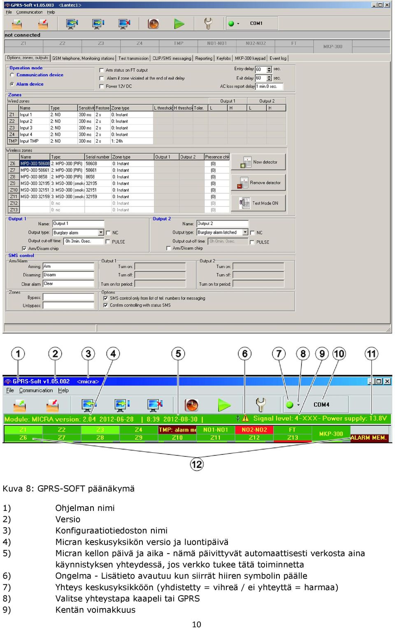Click save-file folder icon in Lantec1 window

43,24
